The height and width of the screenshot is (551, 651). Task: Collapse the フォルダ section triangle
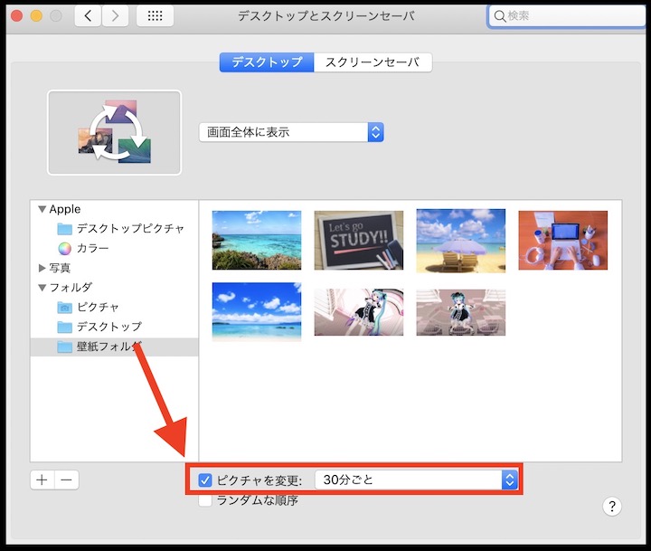(42, 288)
